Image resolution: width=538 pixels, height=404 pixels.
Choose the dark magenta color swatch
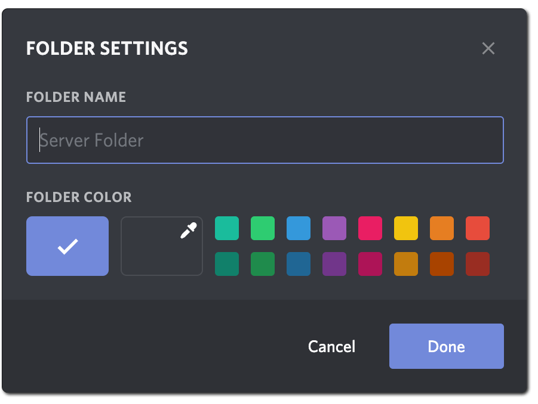[x=370, y=264]
